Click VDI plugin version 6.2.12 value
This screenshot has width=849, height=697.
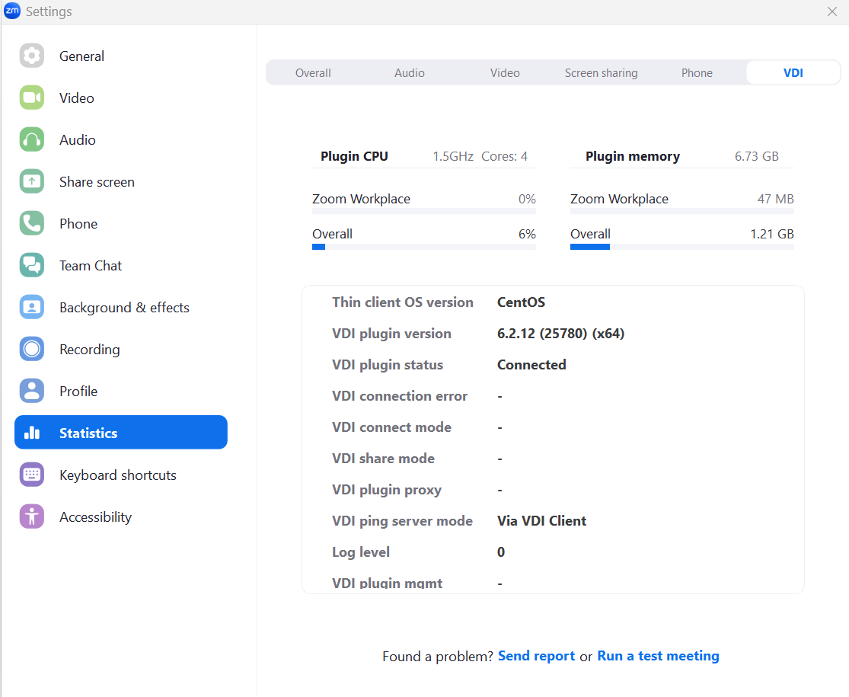(x=560, y=334)
